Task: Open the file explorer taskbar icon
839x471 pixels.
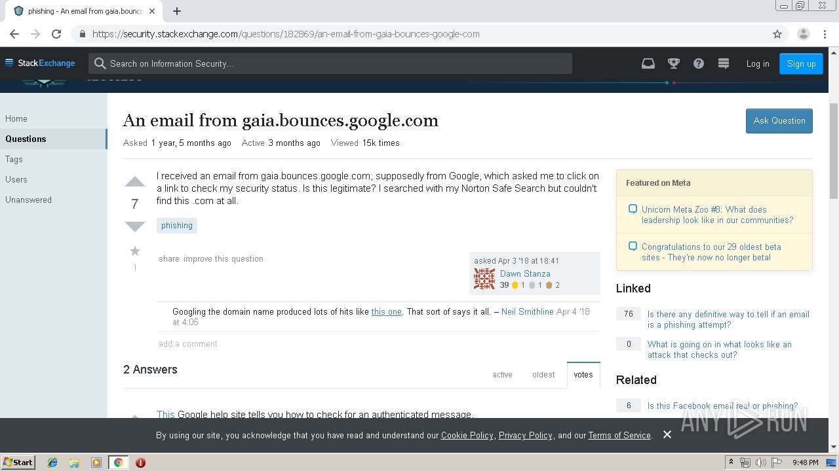Action: coord(74,462)
